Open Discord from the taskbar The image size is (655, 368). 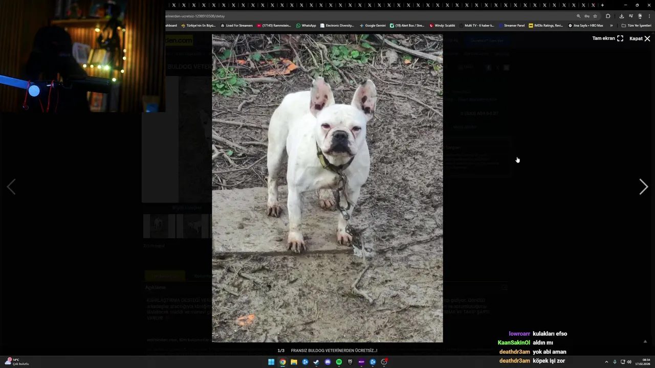coord(327,362)
